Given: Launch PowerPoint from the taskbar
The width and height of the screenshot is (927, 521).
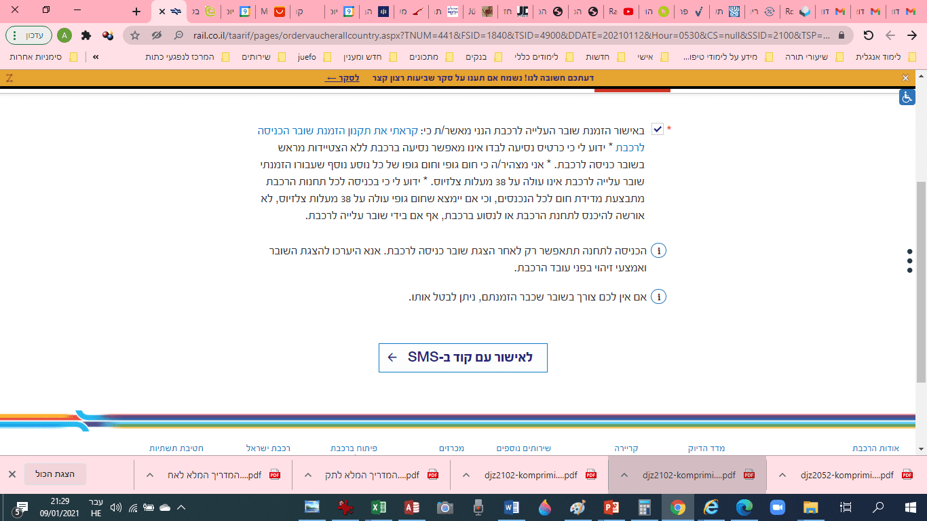Looking at the screenshot, I should point(611,507).
